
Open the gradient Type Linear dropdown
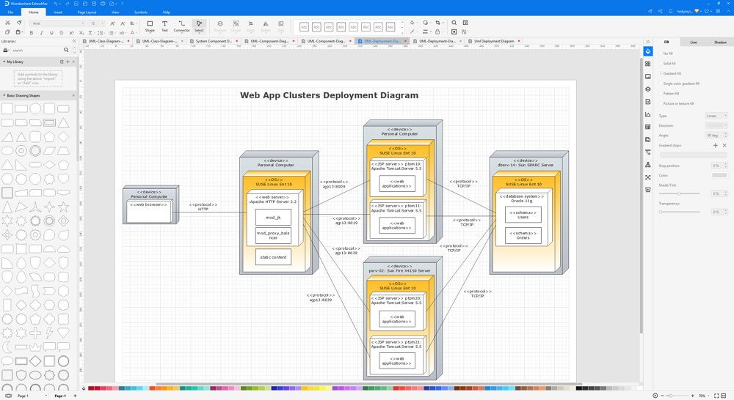pyautogui.click(x=716, y=116)
